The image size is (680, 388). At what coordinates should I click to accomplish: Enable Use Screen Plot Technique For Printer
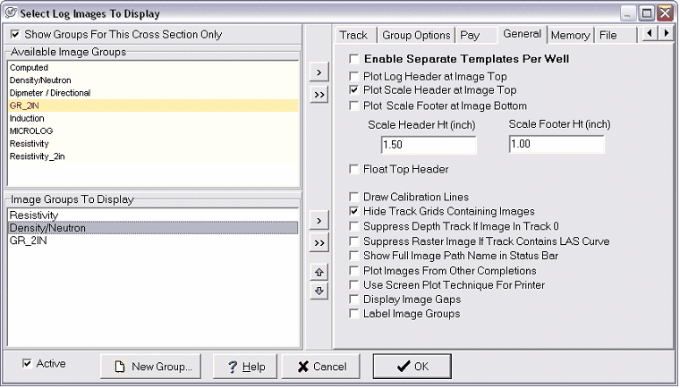[354, 285]
